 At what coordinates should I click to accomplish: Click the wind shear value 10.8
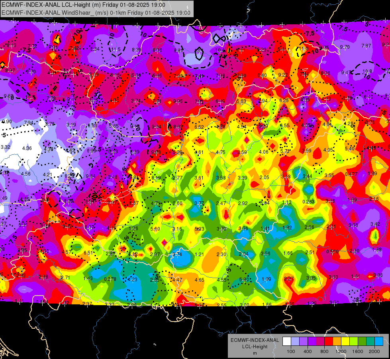click(x=367, y=71)
